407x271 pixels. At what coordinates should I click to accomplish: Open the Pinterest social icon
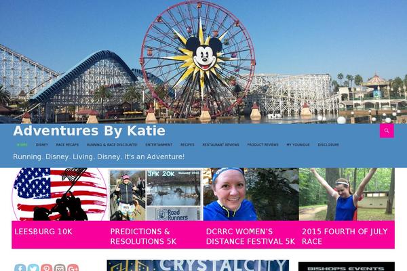coord(46,268)
